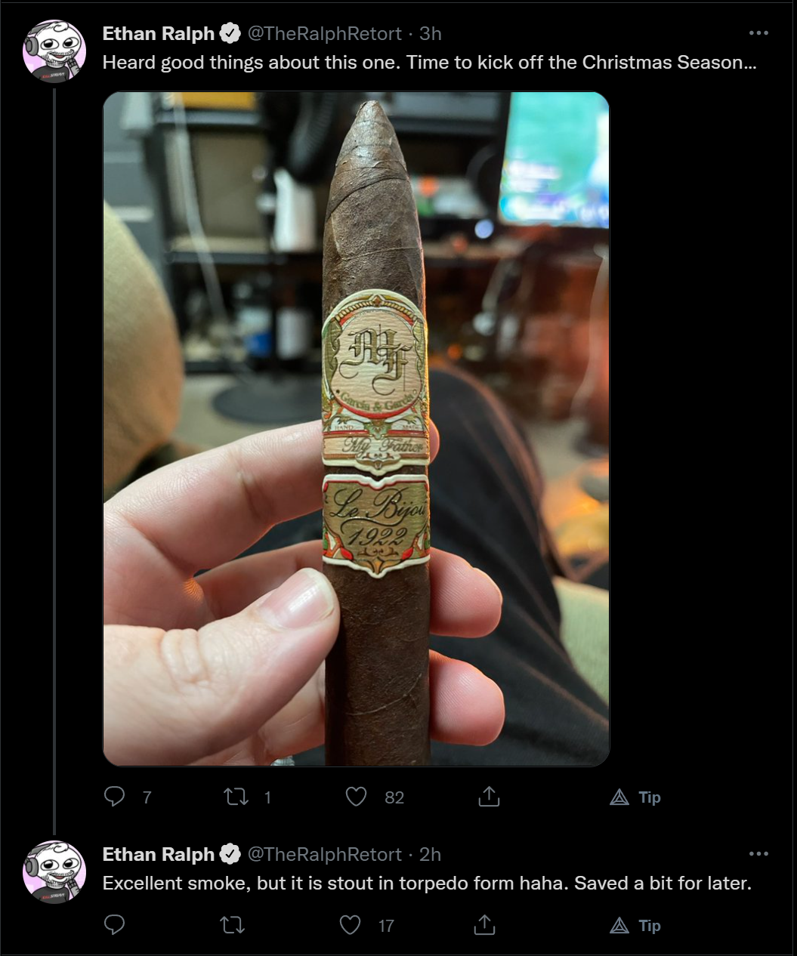Open more options on the second tweet
The width and height of the screenshot is (797, 956).
click(x=758, y=854)
